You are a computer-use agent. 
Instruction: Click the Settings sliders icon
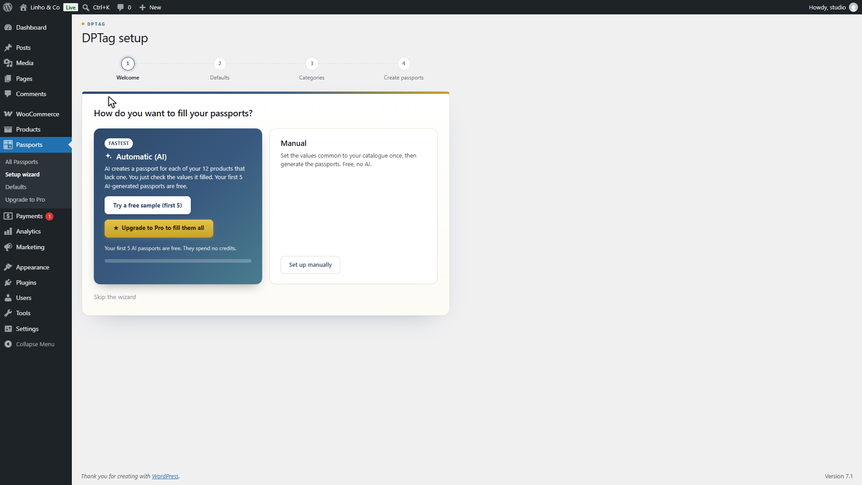coord(8,329)
